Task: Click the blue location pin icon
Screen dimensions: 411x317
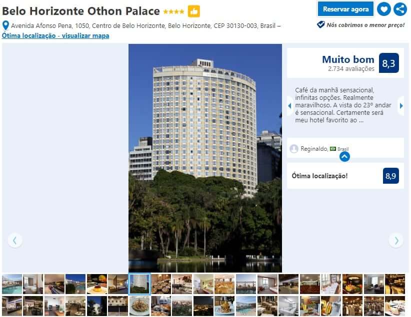Action: pos(5,25)
